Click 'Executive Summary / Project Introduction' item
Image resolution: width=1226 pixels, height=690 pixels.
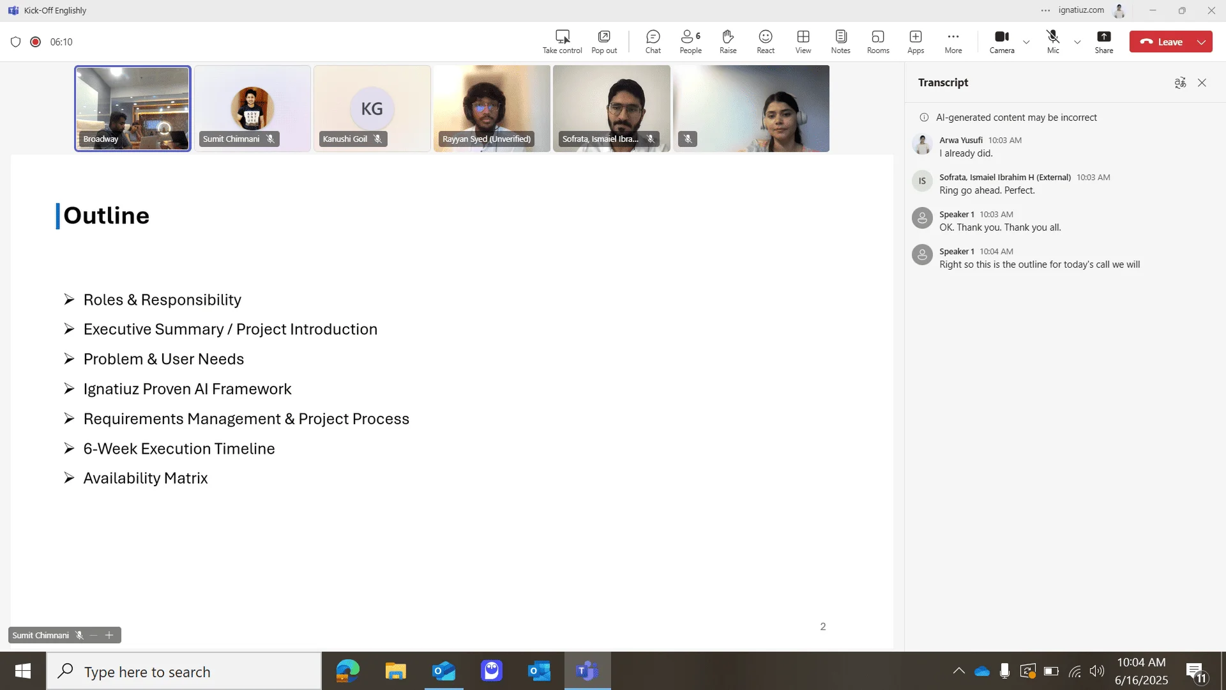click(231, 329)
